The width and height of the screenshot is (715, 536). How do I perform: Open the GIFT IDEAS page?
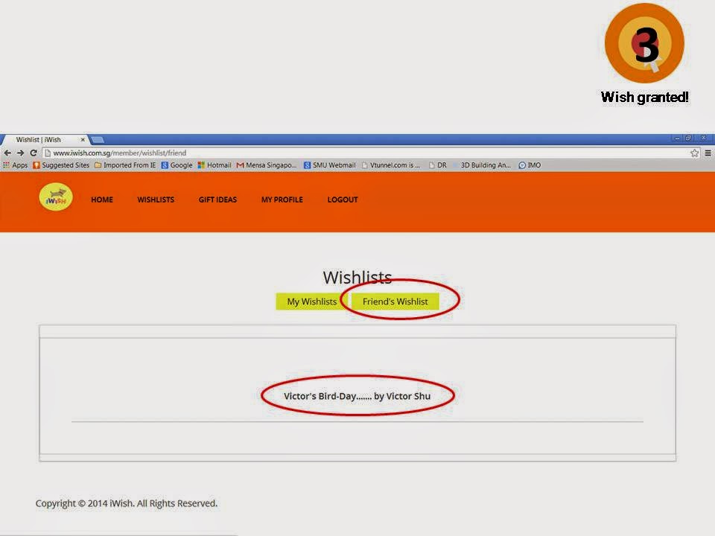coord(217,200)
